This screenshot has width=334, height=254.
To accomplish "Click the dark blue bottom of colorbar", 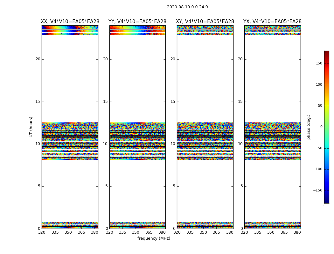I will click(326, 201).
